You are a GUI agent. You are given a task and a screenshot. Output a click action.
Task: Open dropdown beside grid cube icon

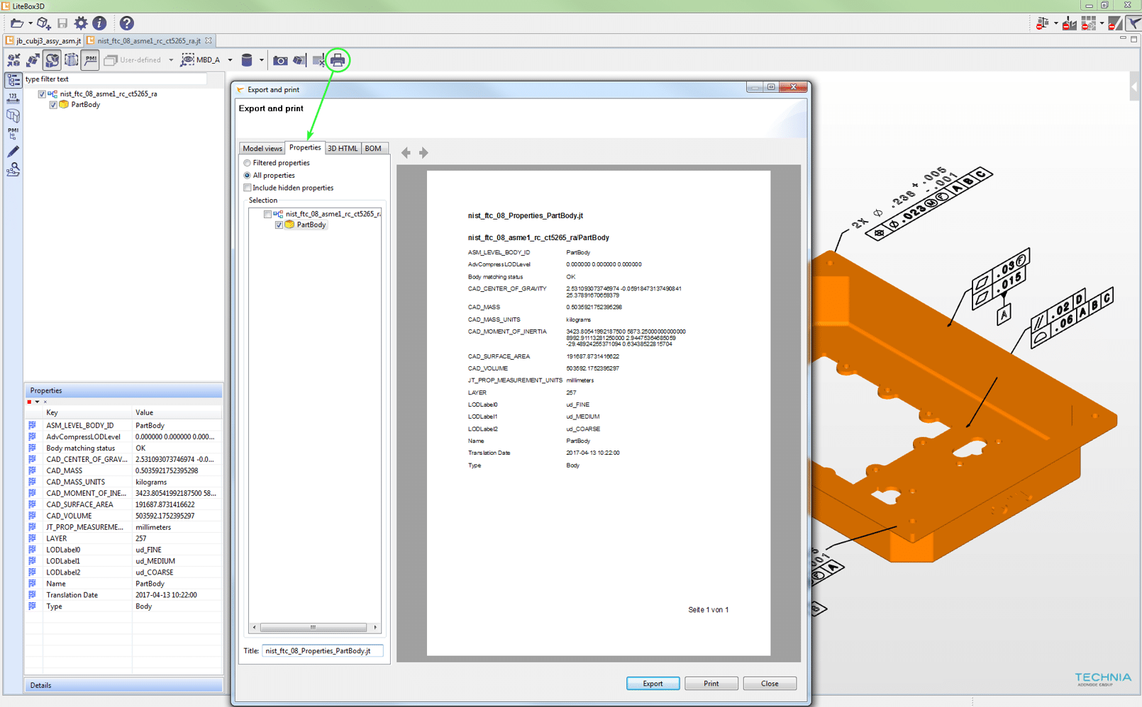tap(1102, 24)
